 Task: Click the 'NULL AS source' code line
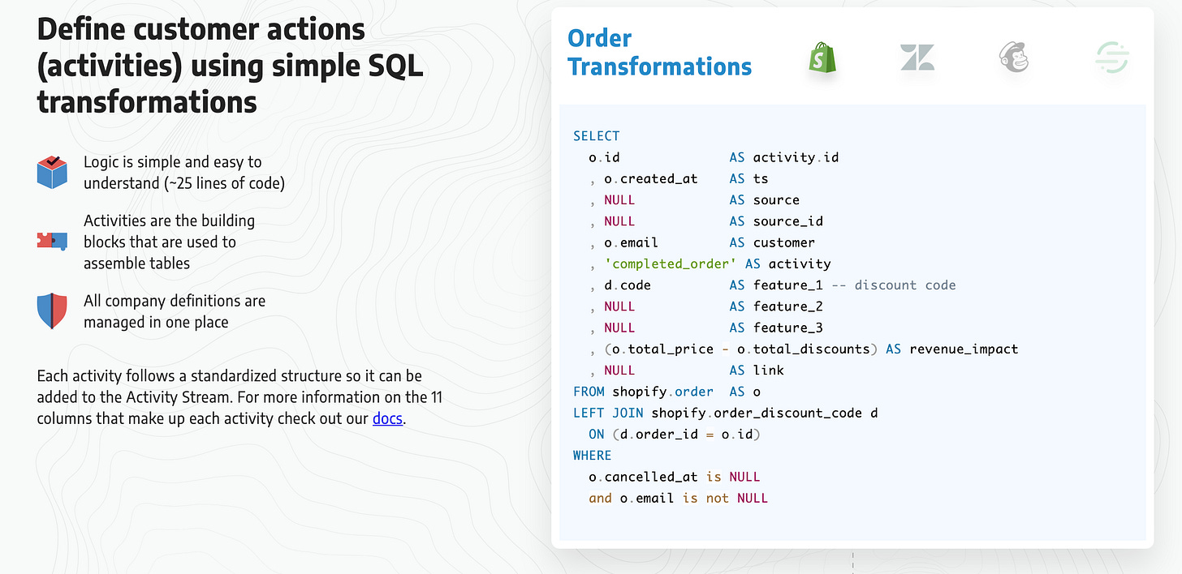(694, 199)
